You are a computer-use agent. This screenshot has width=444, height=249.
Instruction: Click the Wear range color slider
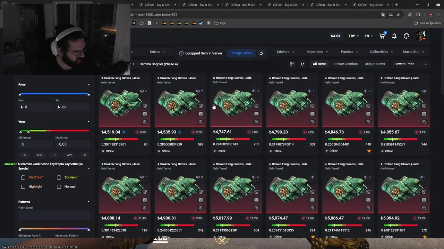coord(54,131)
